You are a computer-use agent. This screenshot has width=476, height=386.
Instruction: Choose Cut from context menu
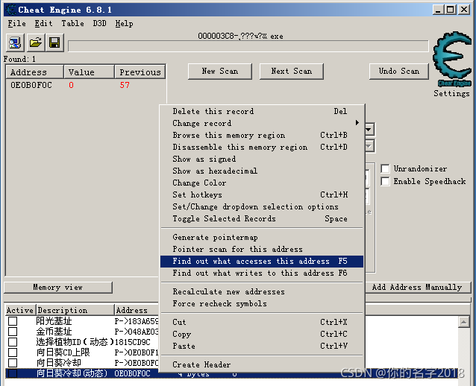[262, 322]
